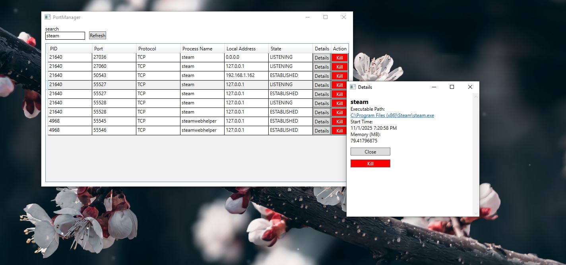Screen dimensions: 566x265
Task: Open details for port 55527 LISTENING row
Action: click(322, 85)
